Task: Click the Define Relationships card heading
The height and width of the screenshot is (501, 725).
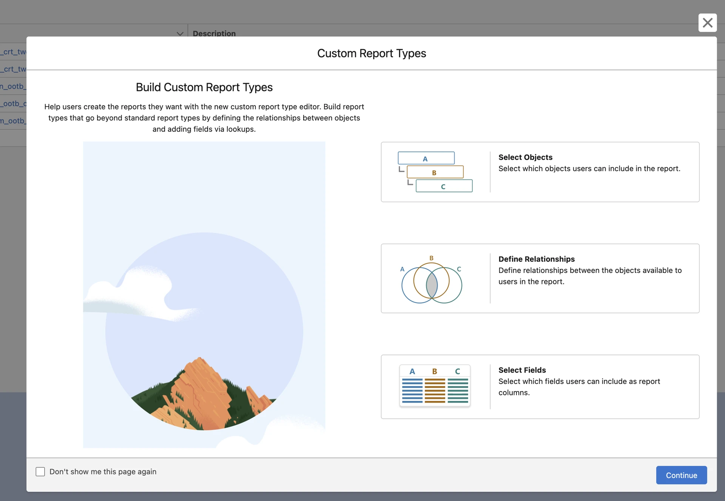Action: pos(536,259)
